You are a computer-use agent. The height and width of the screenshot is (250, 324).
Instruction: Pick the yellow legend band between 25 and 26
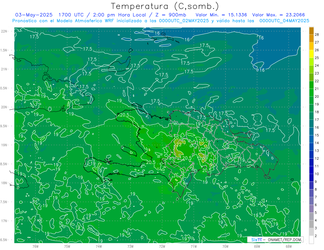coord(311,54)
